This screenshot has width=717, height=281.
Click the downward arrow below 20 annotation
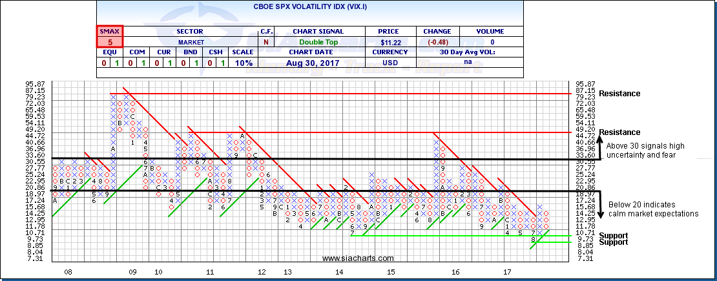pyautogui.click(x=600, y=205)
